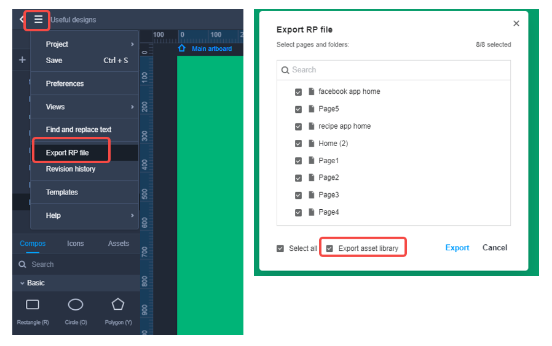Image resolution: width=552 pixels, height=346 pixels.
Task: Uncheck the recipe app home checkbox
Action: click(298, 126)
